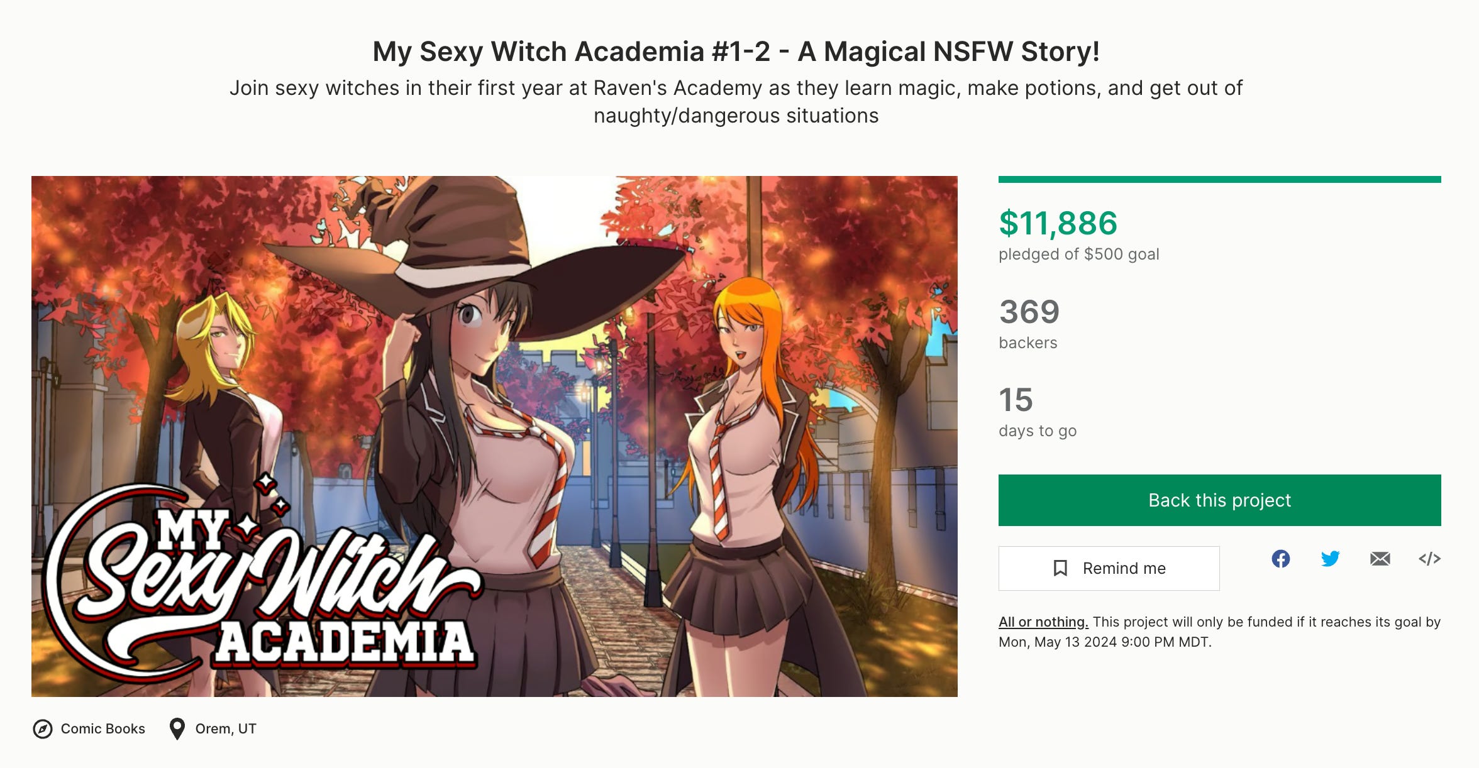The image size is (1479, 768).
Task: Click the bookmark icon inside Remind me
Action: point(1060,568)
